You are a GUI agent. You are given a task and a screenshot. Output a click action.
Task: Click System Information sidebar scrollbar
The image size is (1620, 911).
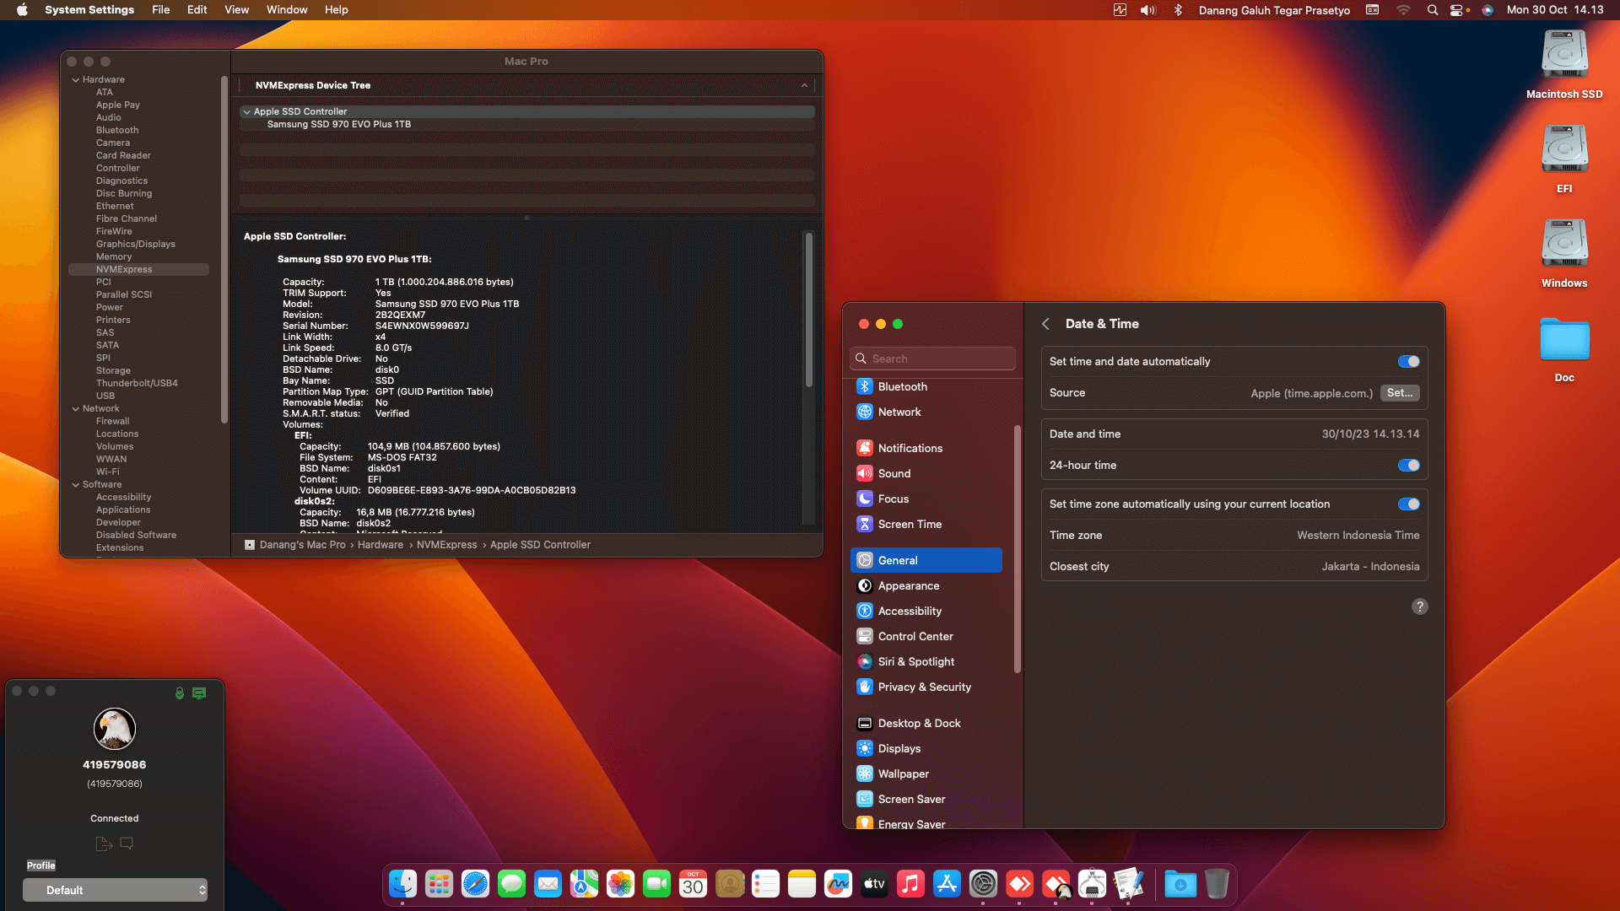(224, 249)
